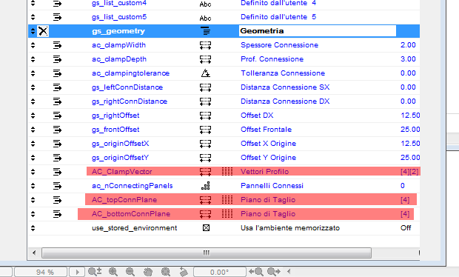Click the 0.00° rotation angle field

[220, 273]
